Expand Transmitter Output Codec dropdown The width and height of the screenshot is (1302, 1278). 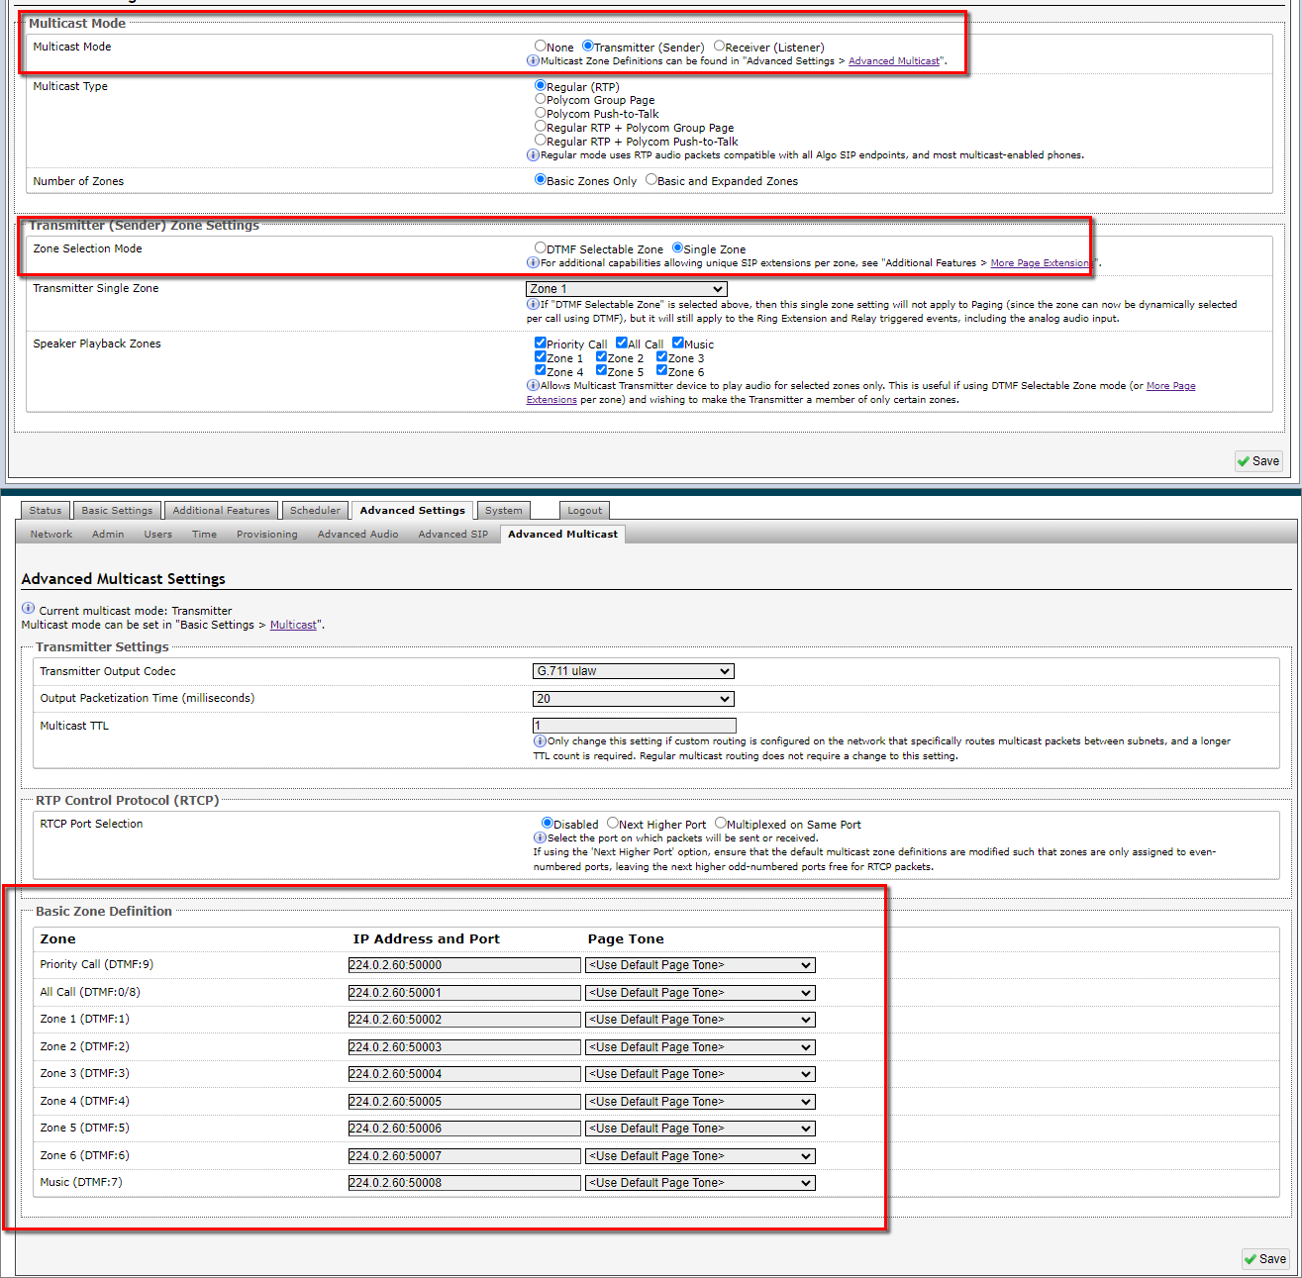pos(633,671)
